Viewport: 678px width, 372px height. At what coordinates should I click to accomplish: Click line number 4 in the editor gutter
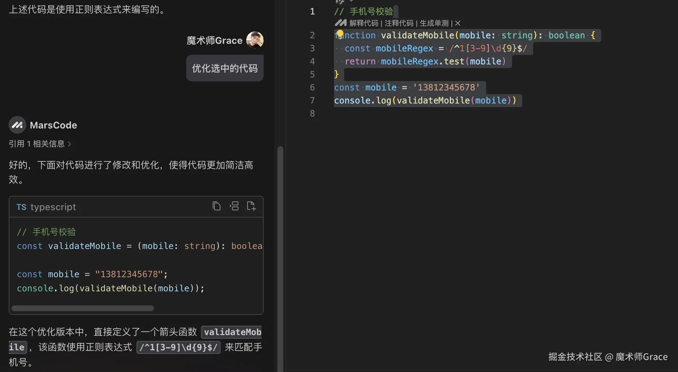312,61
